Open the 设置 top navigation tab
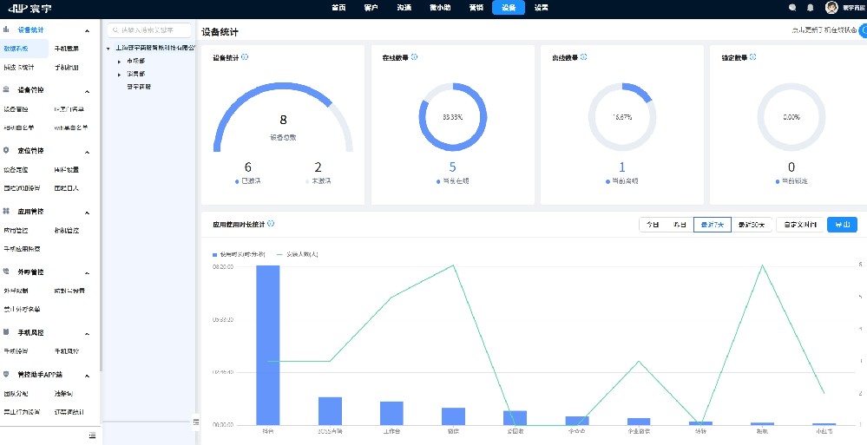 point(541,8)
